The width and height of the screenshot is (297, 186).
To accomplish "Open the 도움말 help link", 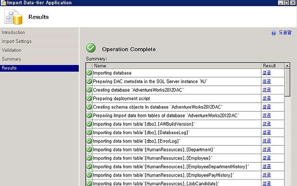I will [x=285, y=33].
